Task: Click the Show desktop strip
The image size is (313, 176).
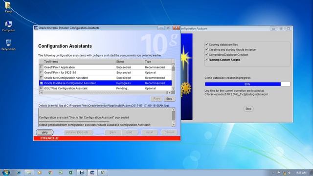Action: pos(311,173)
